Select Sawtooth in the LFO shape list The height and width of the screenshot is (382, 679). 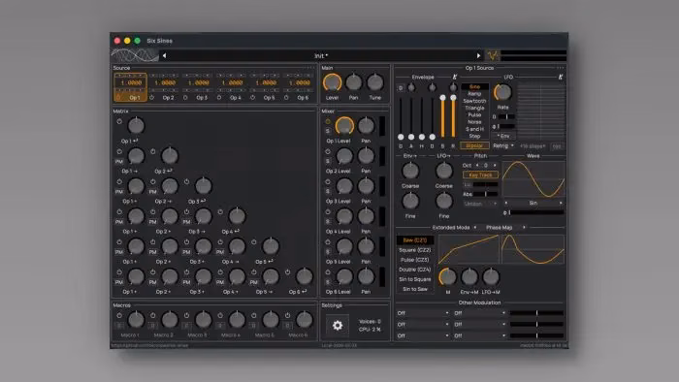474,101
